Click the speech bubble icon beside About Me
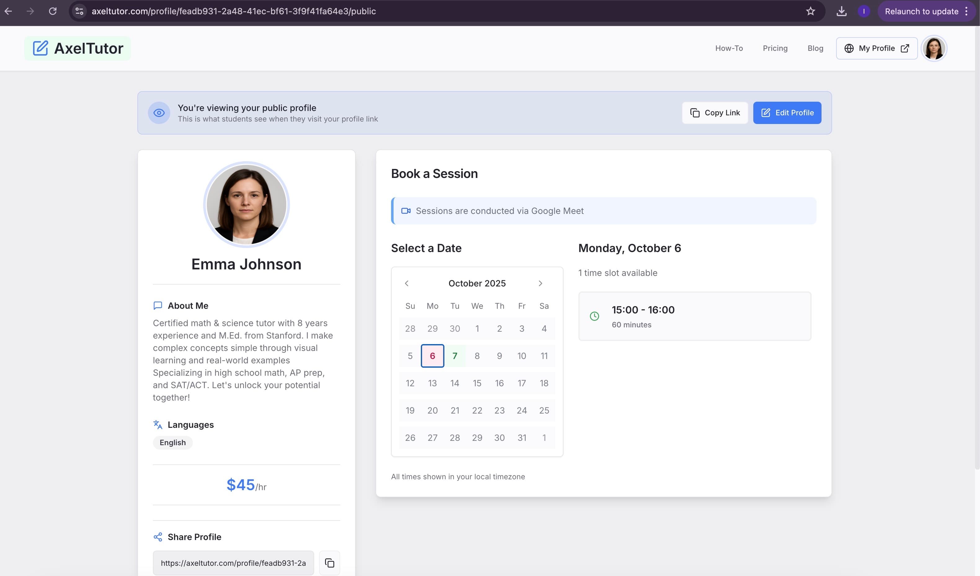The height and width of the screenshot is (576, 980). click(157, 305)
